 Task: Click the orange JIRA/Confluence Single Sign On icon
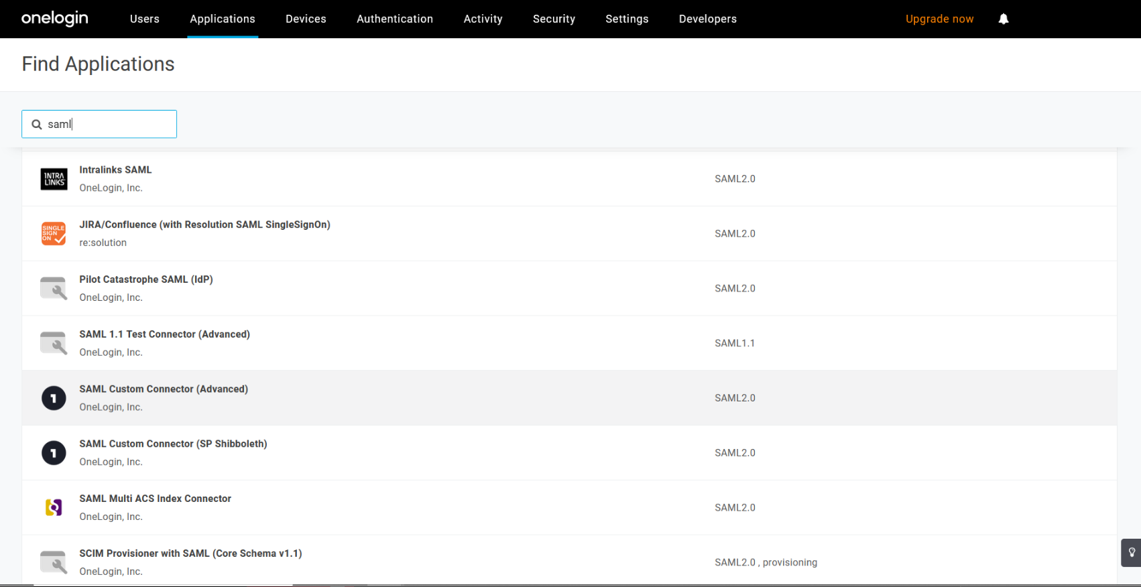tap(54, 234)
